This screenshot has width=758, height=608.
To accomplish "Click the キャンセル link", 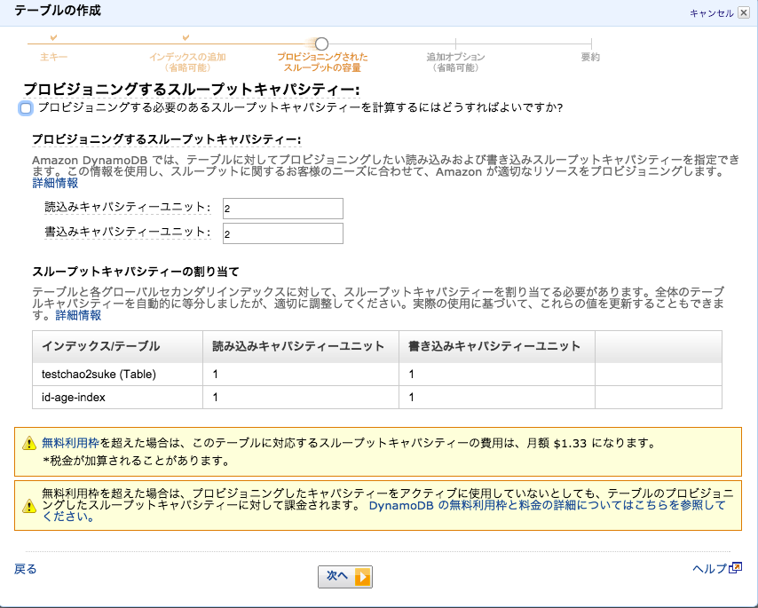I will pos(711,13).
